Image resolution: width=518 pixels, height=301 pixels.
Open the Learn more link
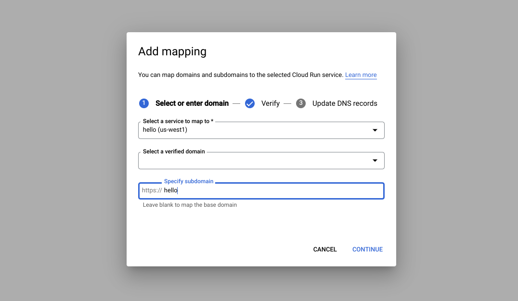[x=361, y=75]
